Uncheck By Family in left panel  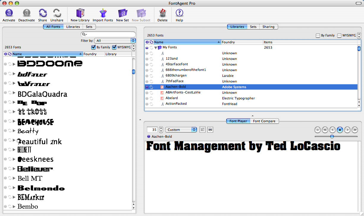[94, 47]
